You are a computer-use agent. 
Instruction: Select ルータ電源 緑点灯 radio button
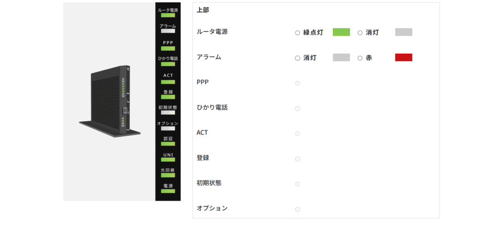coord(297,33)
